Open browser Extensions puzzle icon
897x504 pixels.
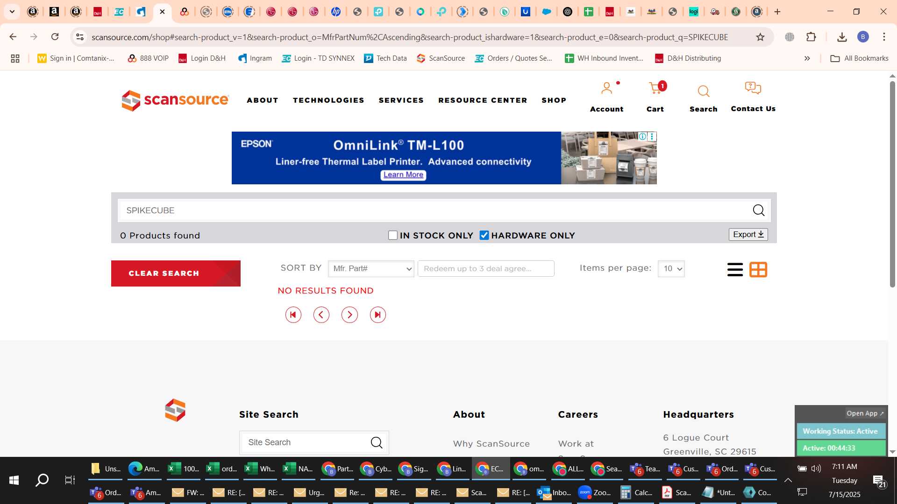[811, 37]
